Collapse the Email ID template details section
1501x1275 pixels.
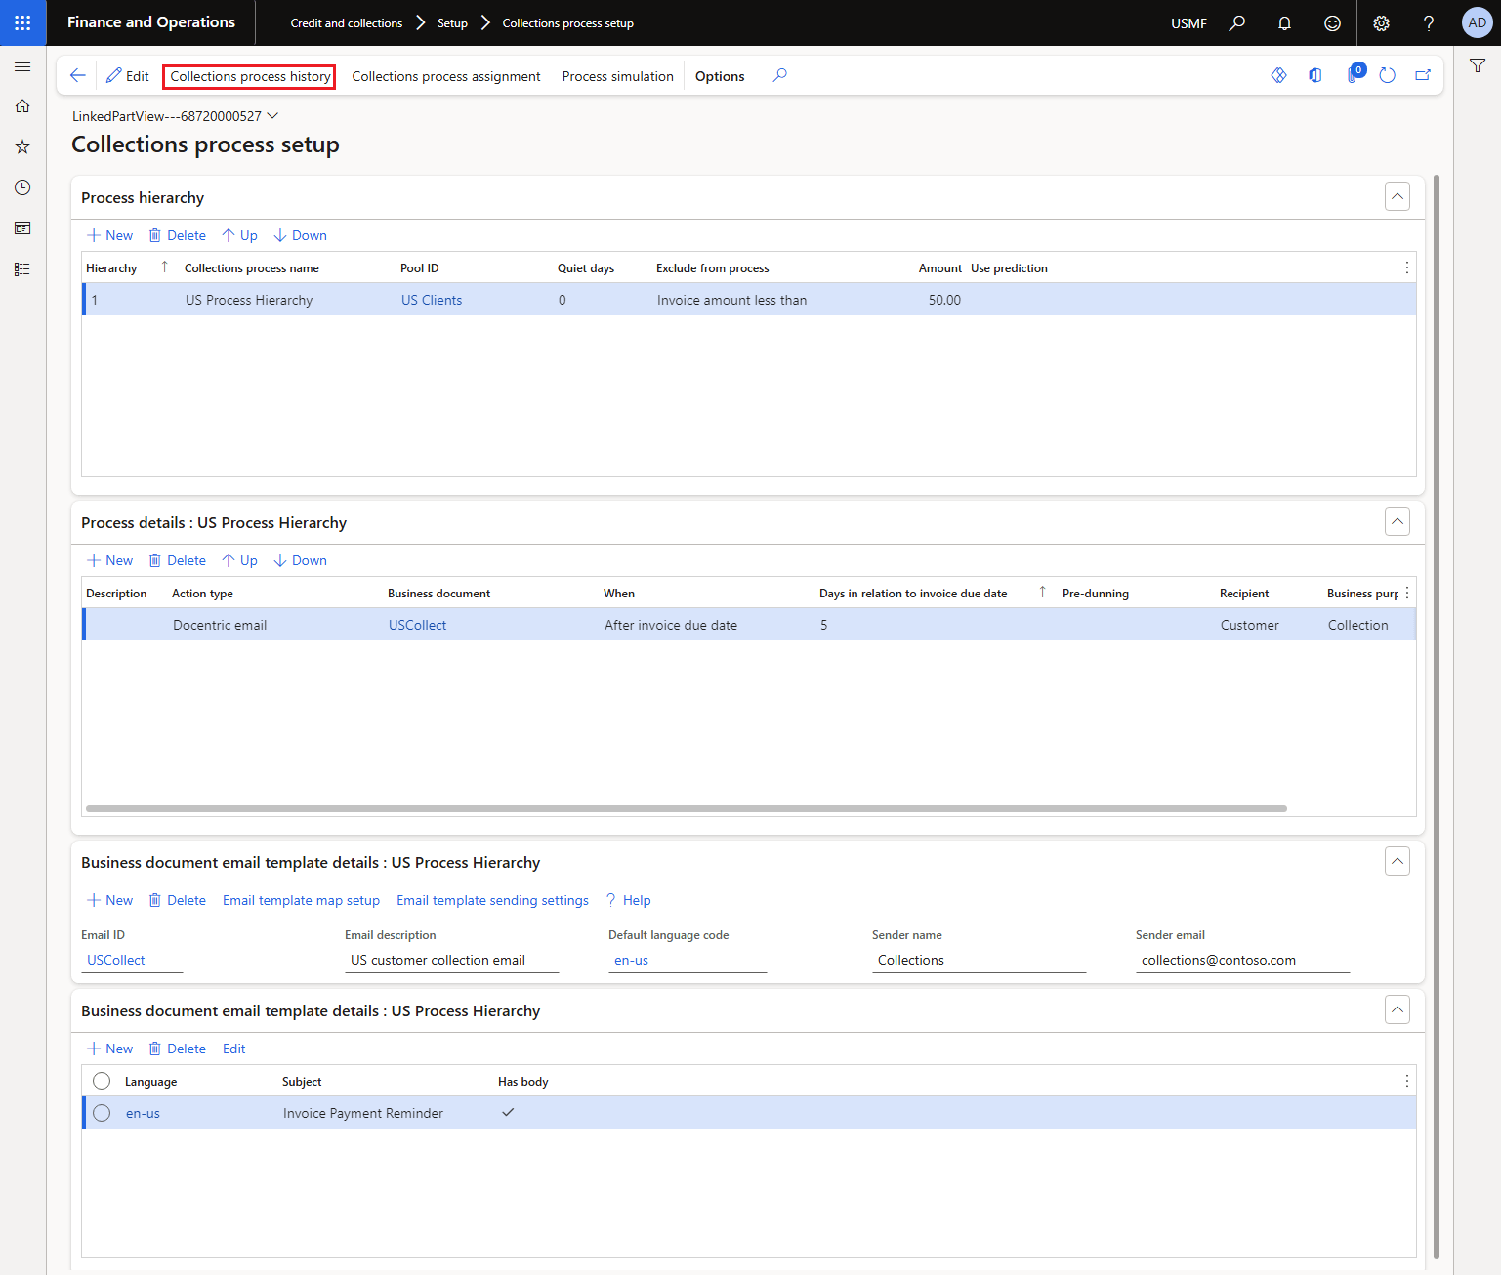[1397, 861]
